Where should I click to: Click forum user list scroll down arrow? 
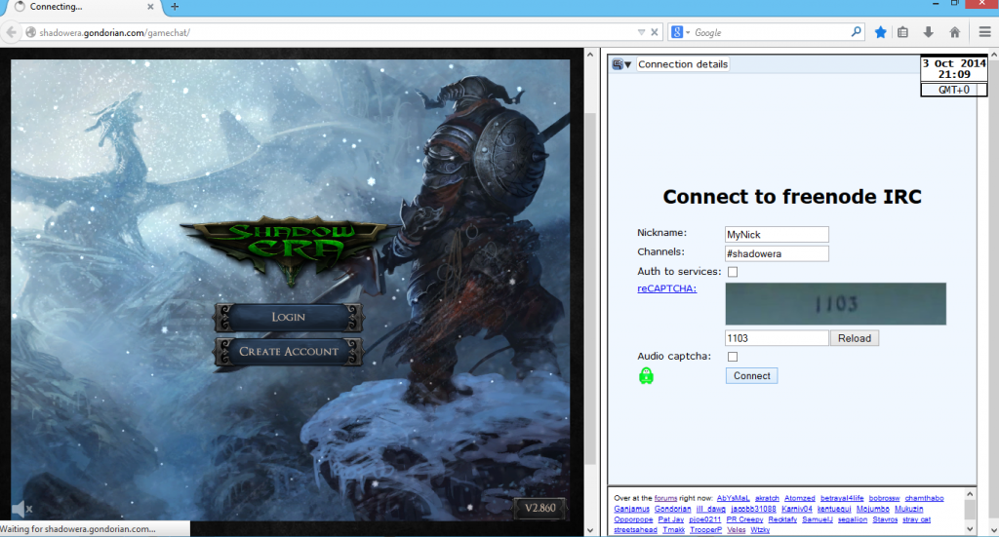coord(970,529)
